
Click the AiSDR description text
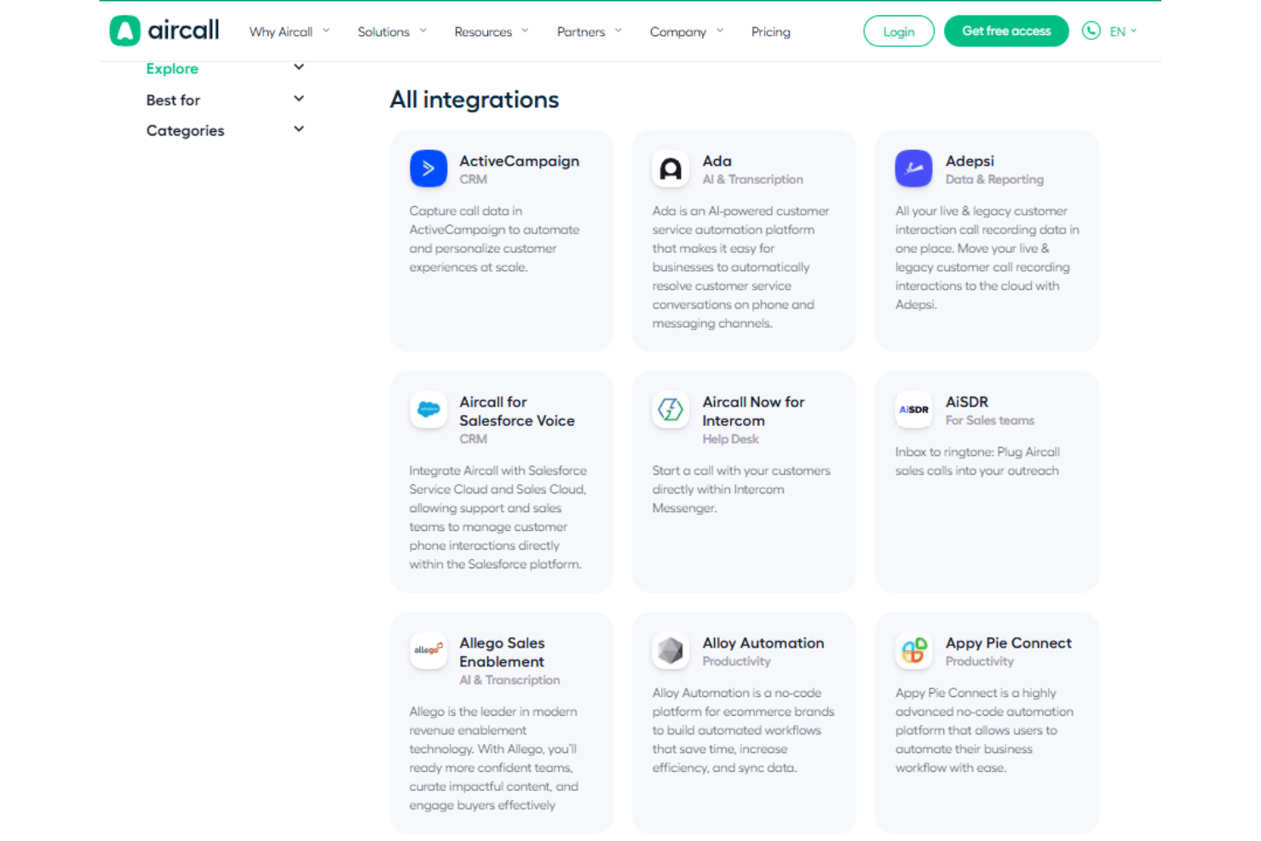coord(977,462)
